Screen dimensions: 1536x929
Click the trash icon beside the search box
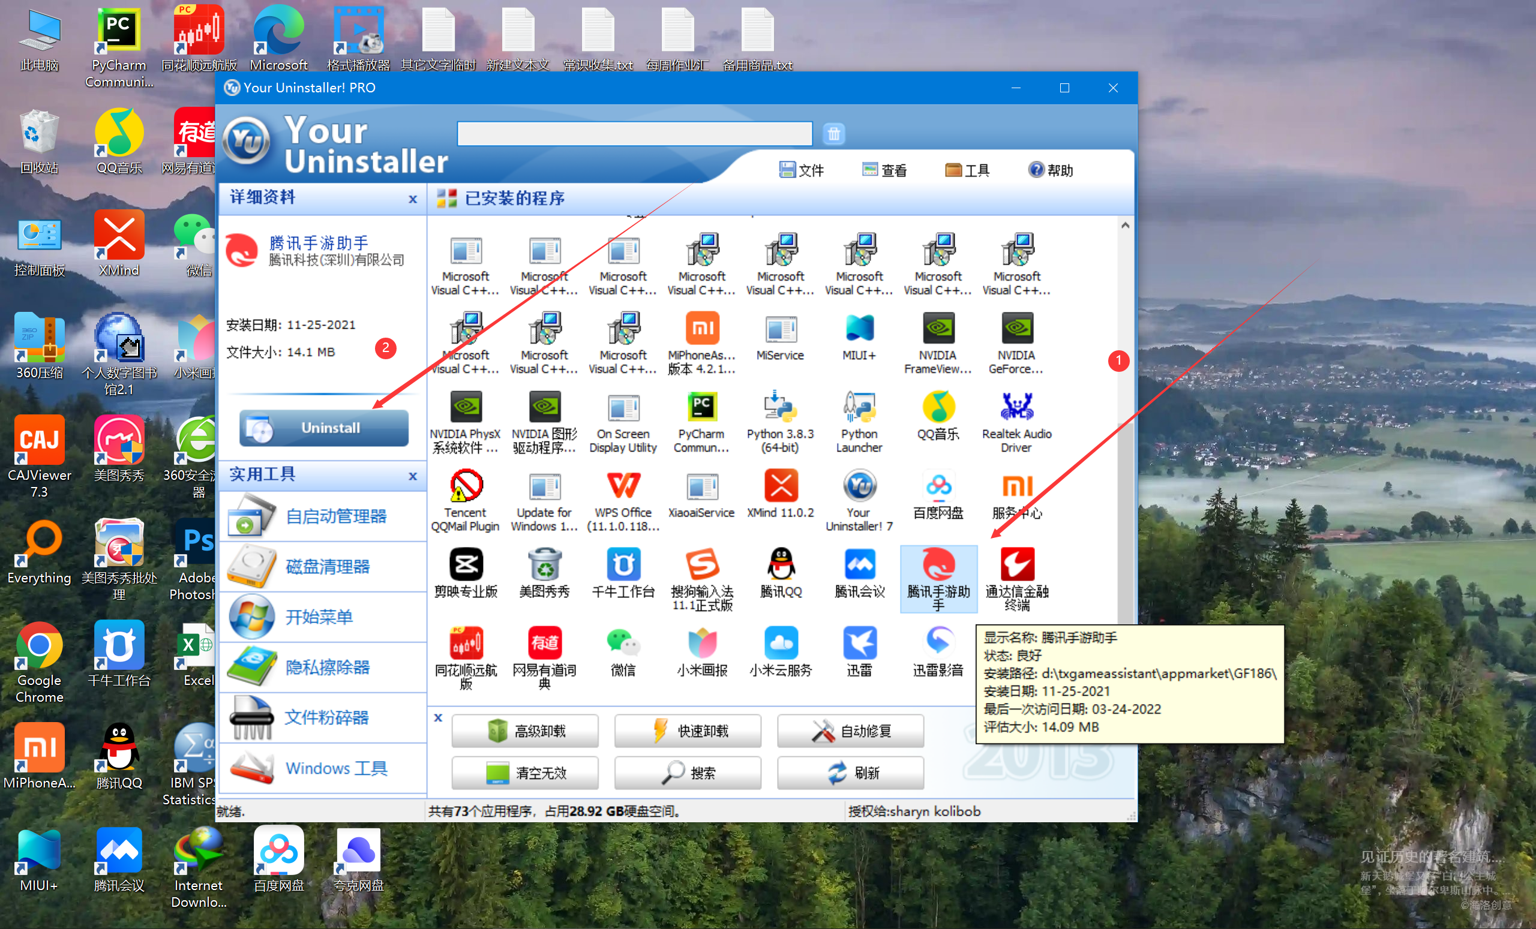[833, 133]
